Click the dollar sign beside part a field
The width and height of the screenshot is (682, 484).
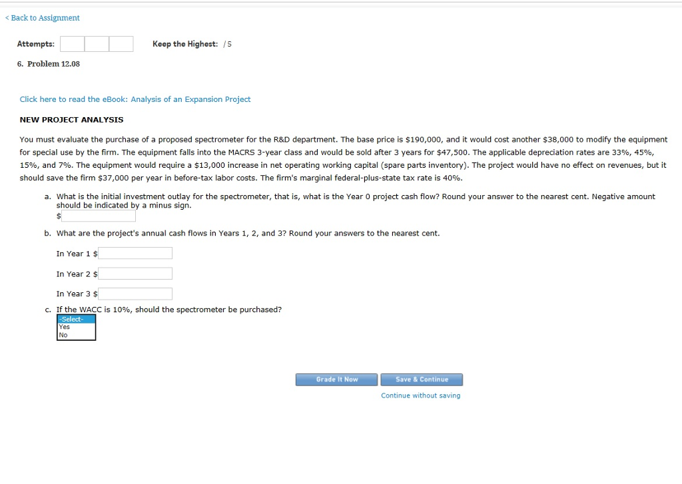pos(58,215)
